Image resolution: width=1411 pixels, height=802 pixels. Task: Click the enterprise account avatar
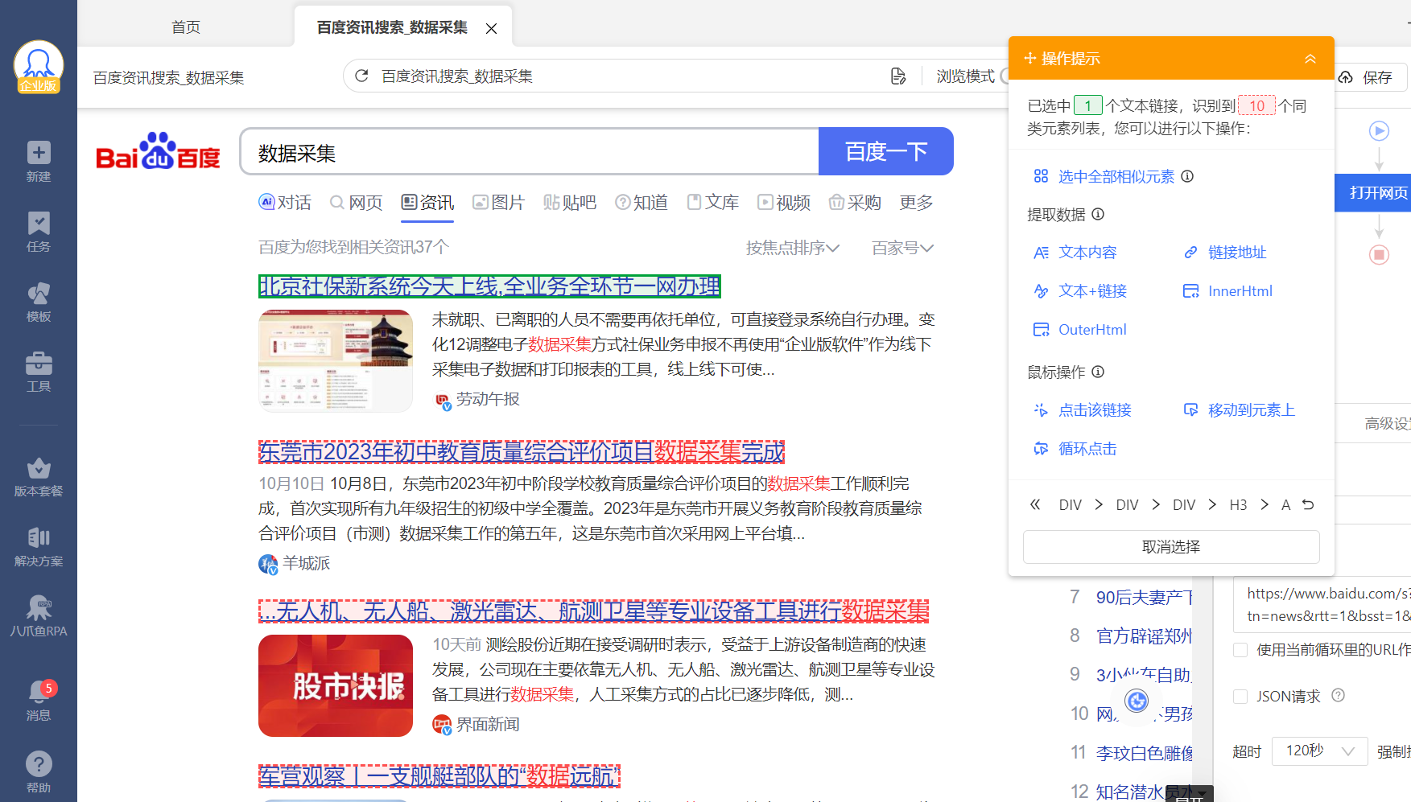(x=39, y=66)
